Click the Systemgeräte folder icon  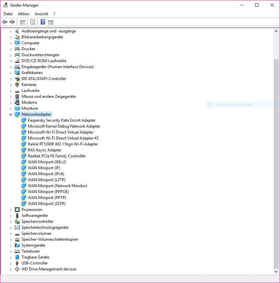pos(17,245)
